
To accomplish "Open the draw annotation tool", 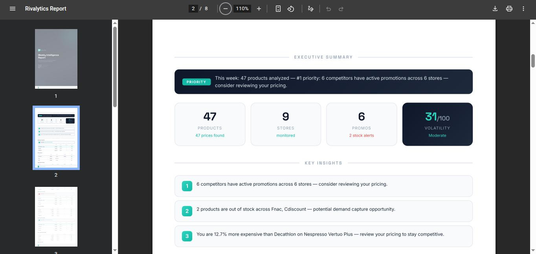I will coord(311,9).
